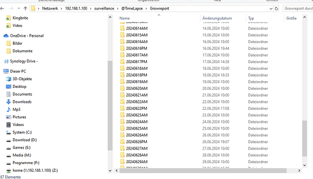The width and height of the screenshot is (313, 179).
Task: Open Desktop icon in sidebar
Action: point(9,87)
